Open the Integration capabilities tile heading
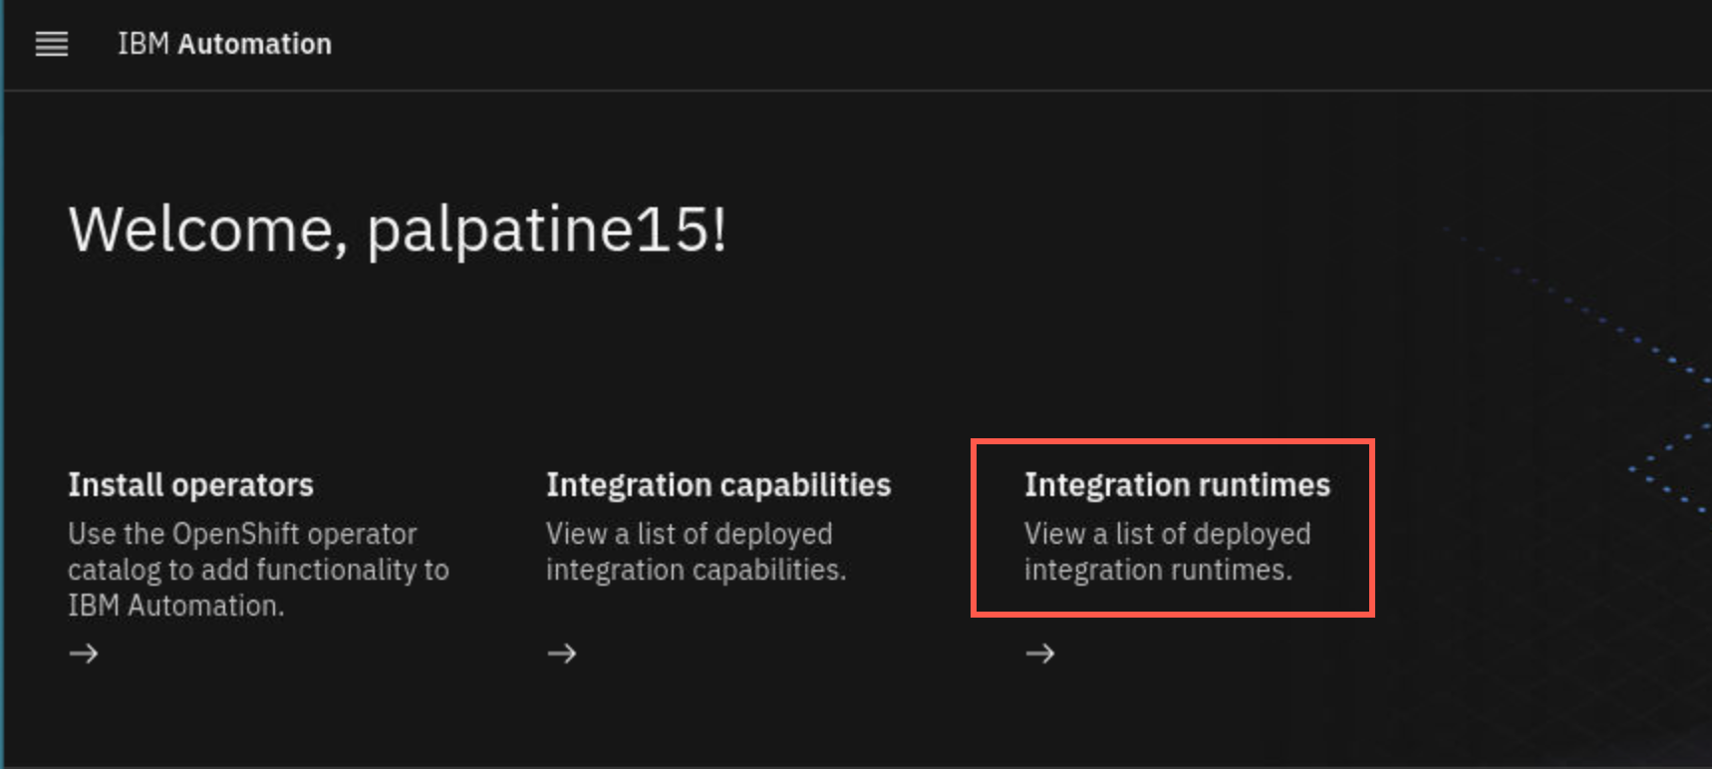This screenshot has height=769, width=1712. pyautogui.click(x=718, y=485)
